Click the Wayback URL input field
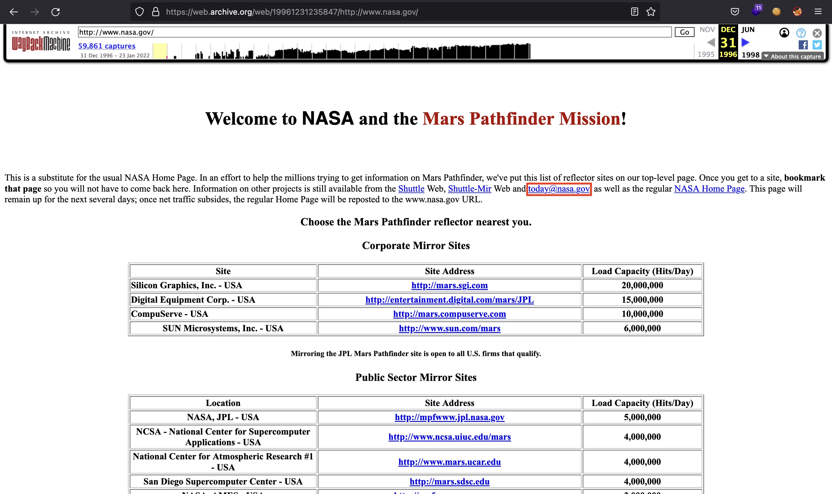 click(374, 32)
